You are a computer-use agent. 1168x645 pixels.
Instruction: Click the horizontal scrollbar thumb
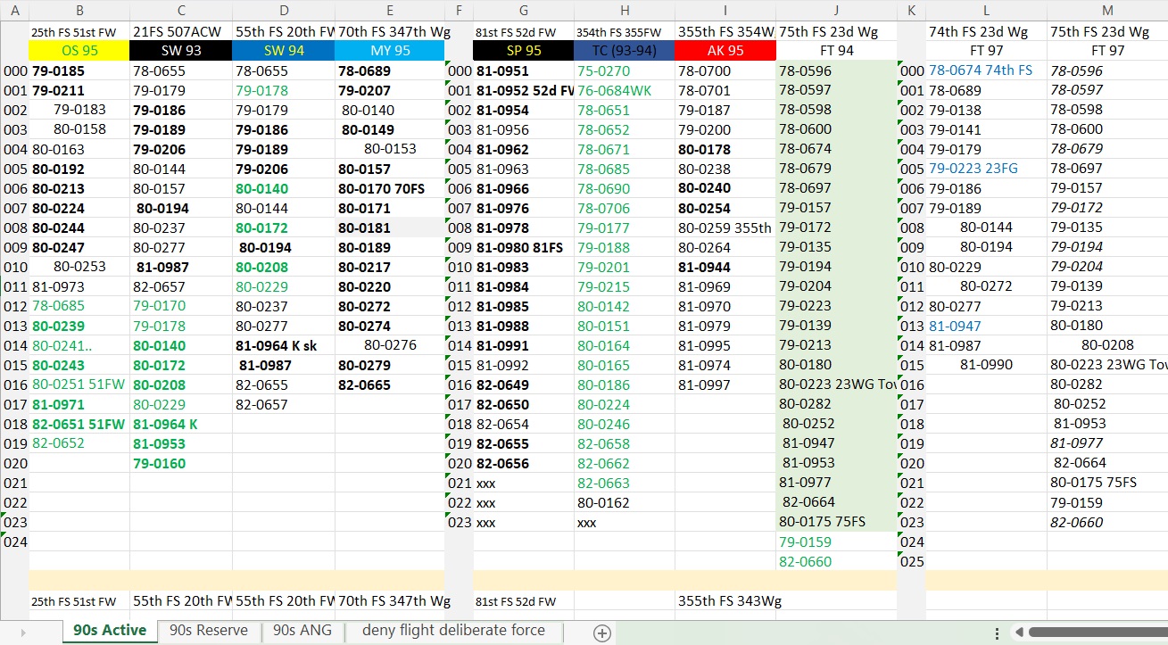coord(1098,633)
